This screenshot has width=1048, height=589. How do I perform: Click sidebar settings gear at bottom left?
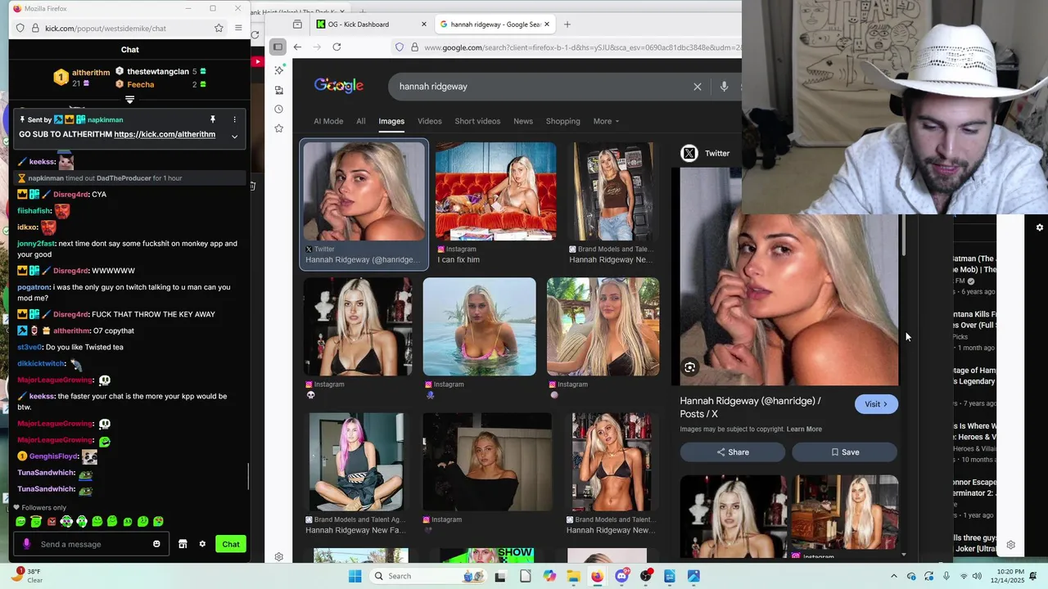[x=279, y=556]
